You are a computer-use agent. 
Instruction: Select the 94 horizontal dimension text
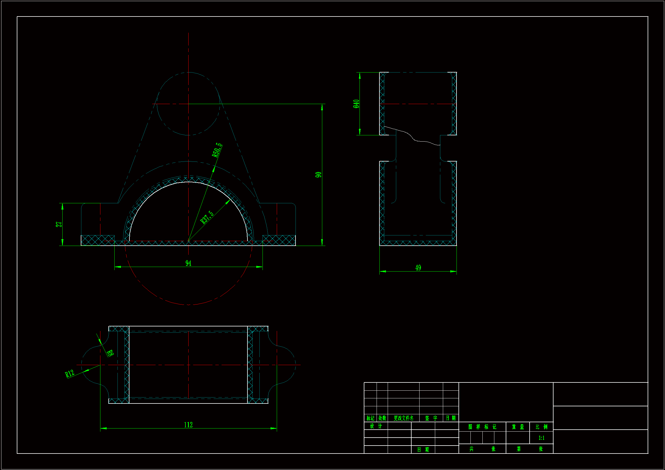click(188, 263)
